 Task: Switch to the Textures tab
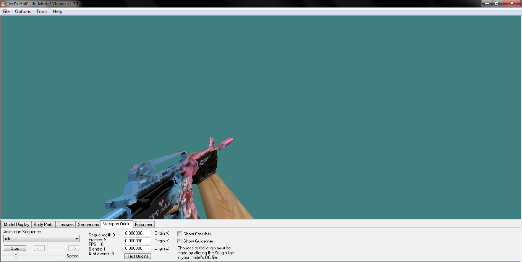point(66,225)
